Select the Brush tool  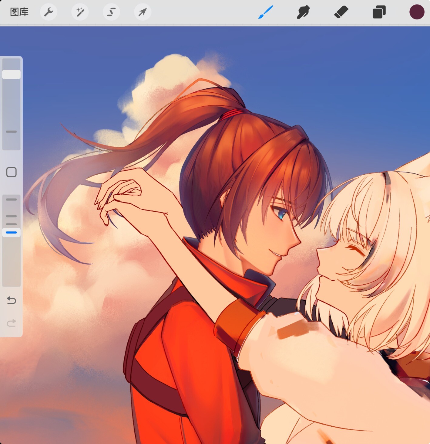[x=266, y=12]
